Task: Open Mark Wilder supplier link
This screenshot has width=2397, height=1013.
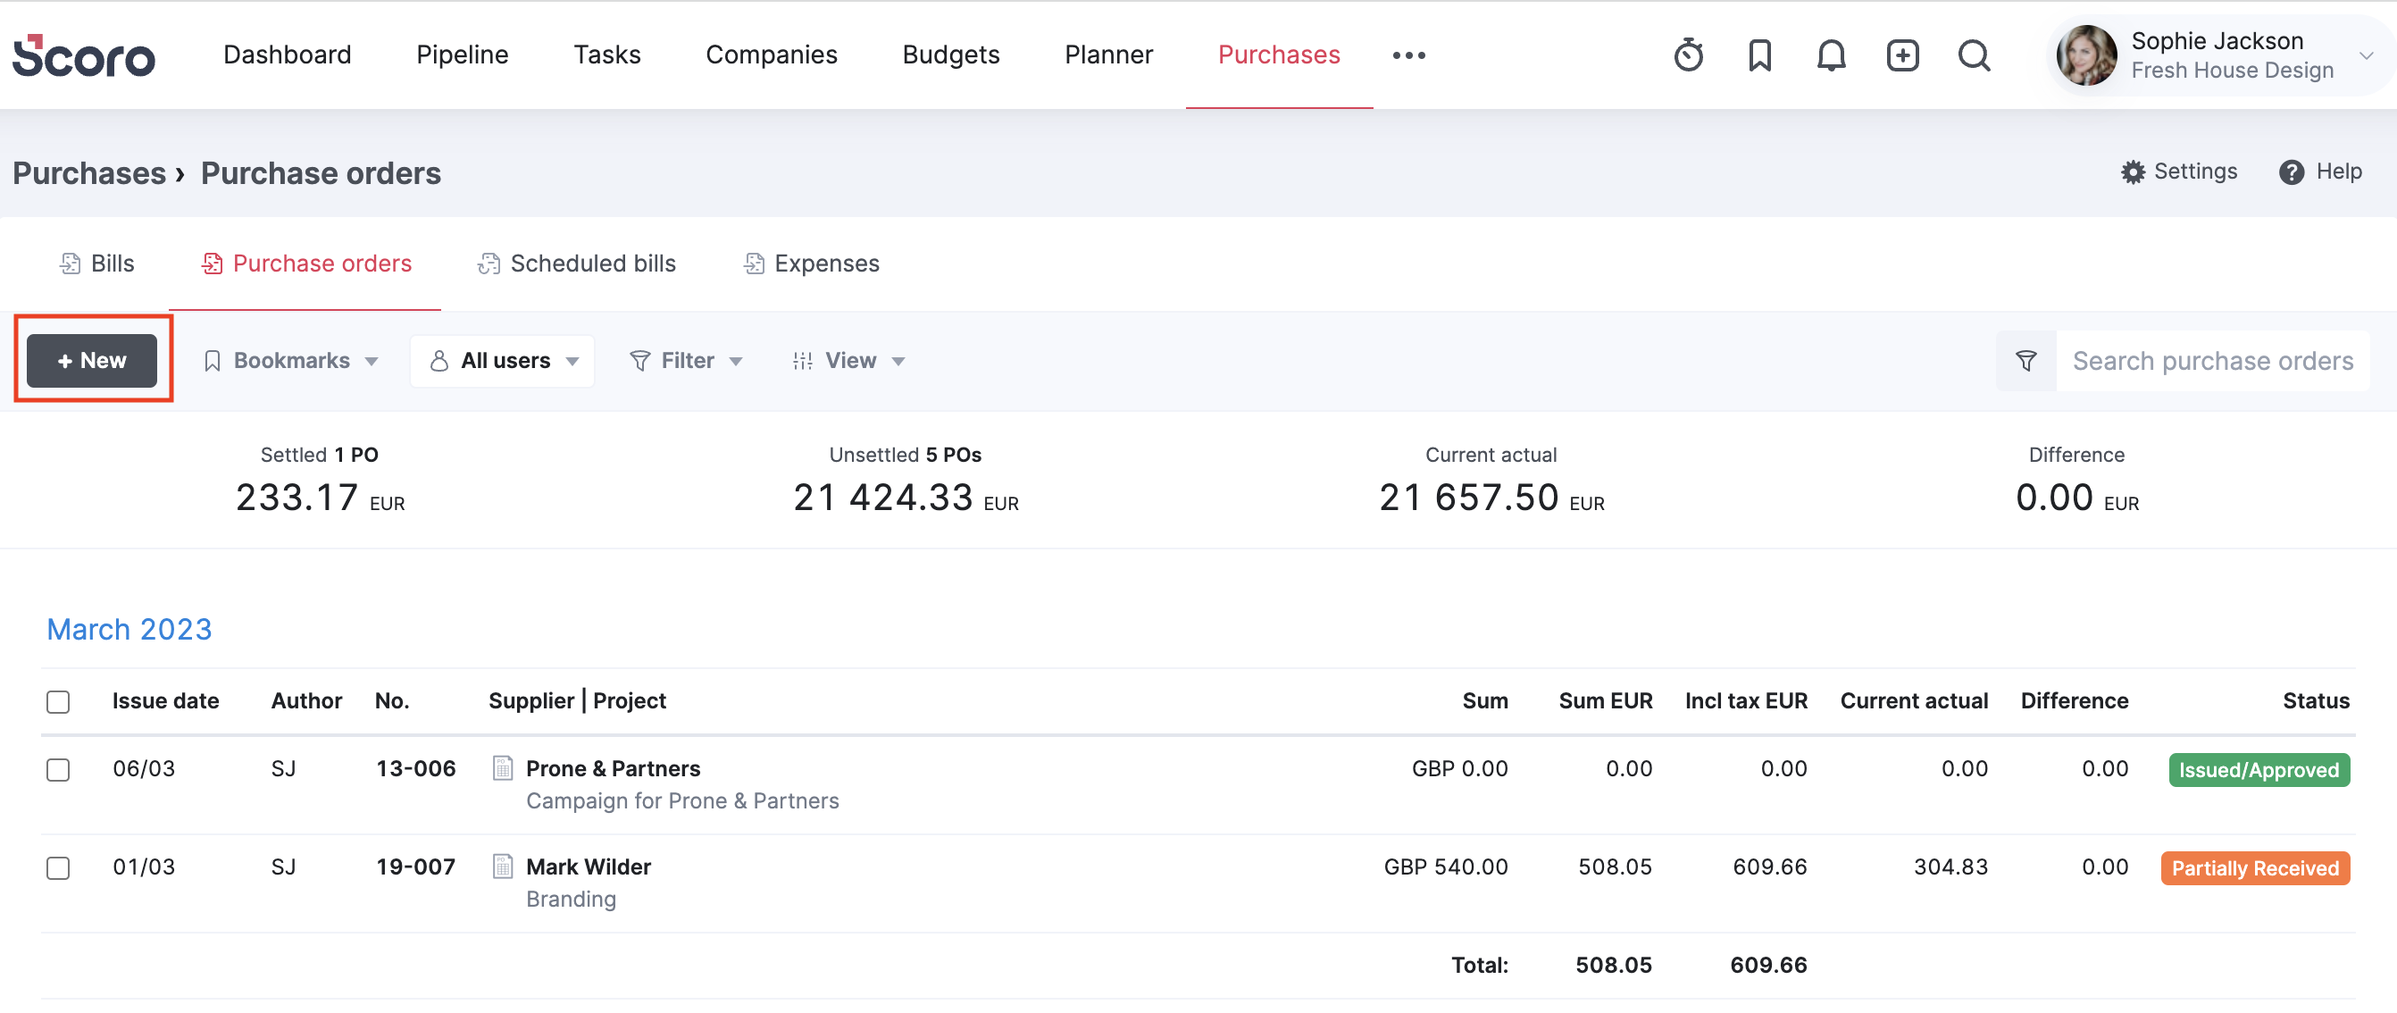Action: (x=588, y=866)
